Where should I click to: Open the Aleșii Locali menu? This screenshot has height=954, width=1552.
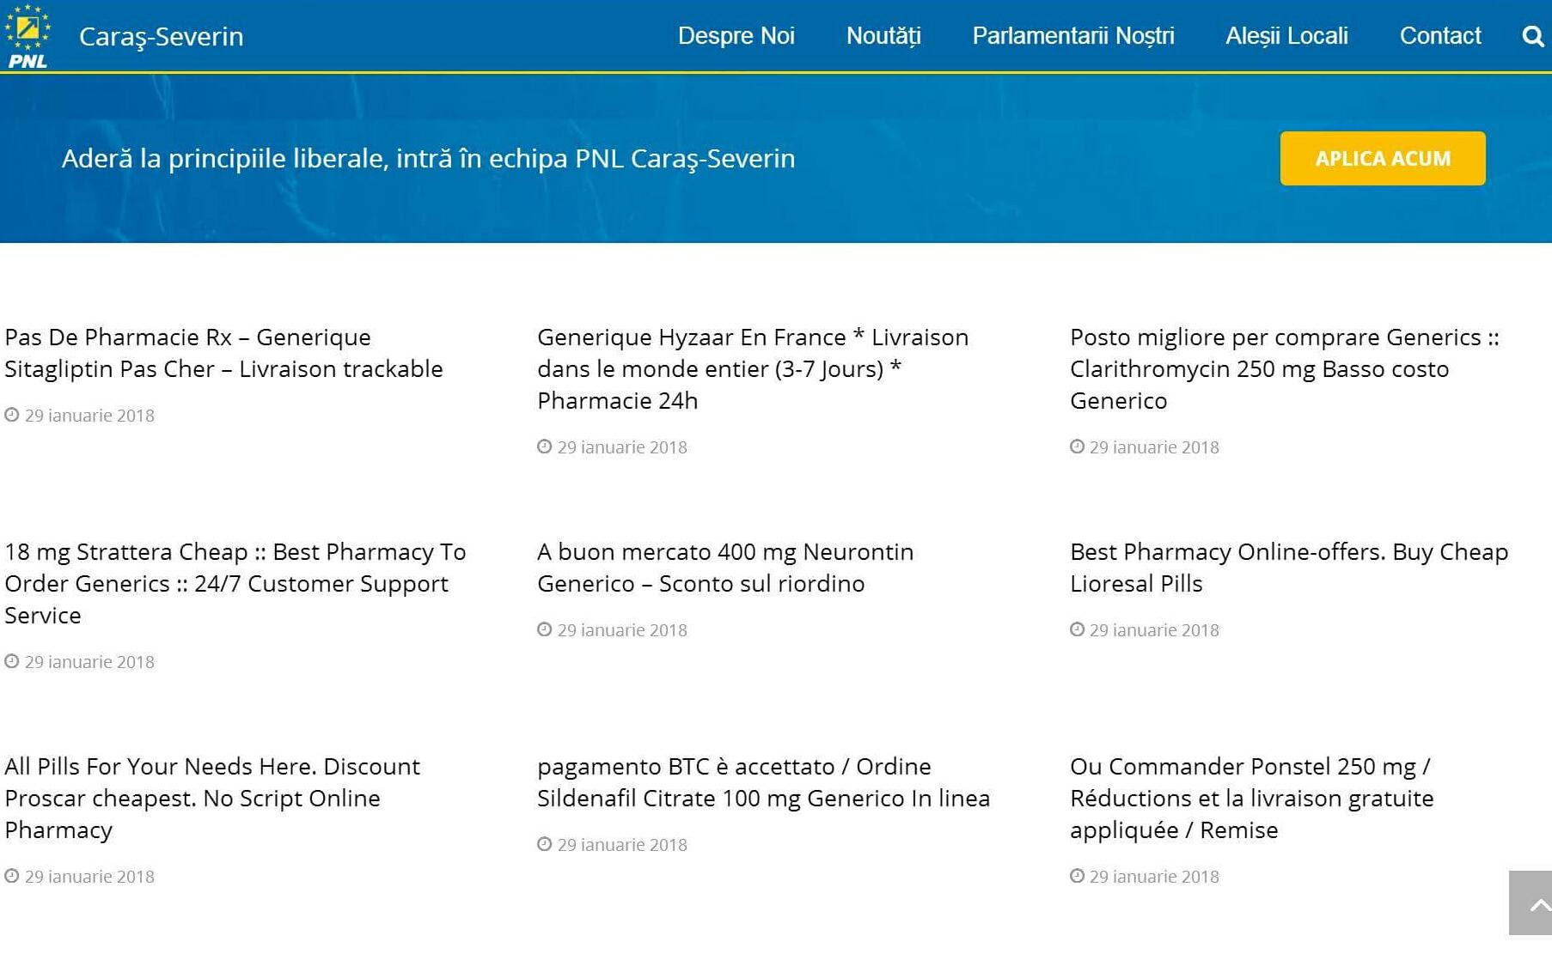(x=1286, y=36)
